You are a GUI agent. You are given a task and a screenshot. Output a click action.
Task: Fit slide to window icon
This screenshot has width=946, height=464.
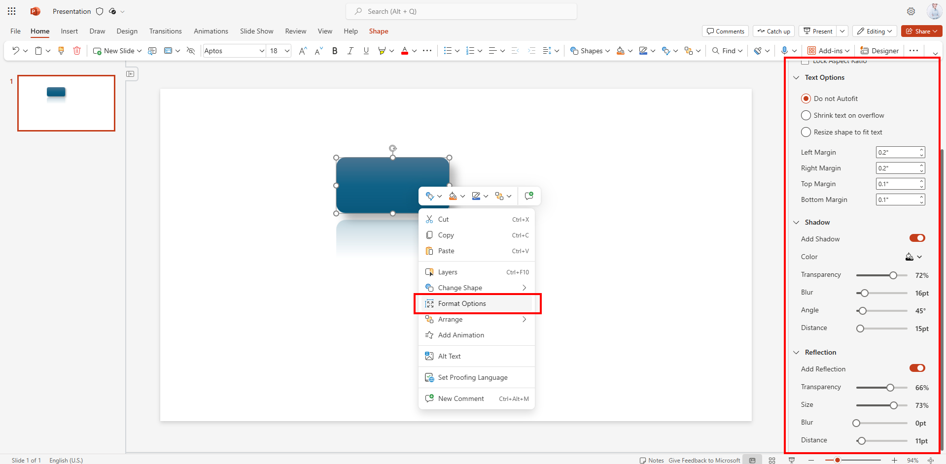(x=931, y=460)
